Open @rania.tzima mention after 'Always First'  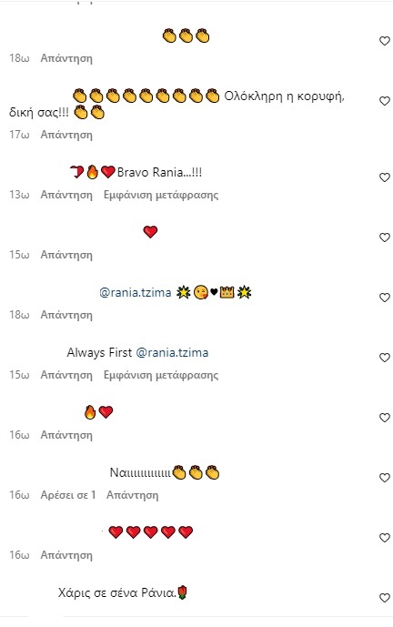[172, 353]
